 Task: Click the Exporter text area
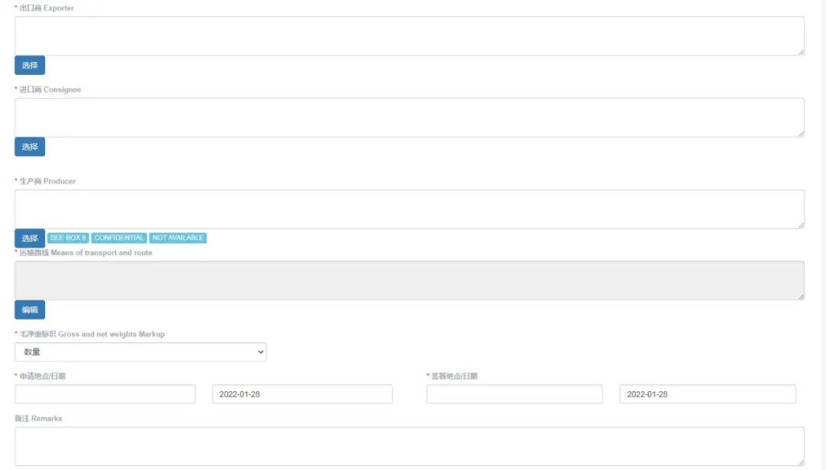pyautogui.click(x=409, y=36)
